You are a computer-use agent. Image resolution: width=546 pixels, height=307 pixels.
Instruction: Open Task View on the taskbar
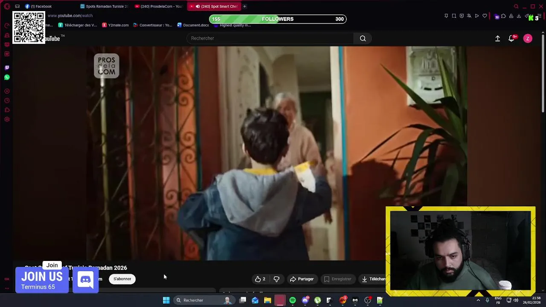point(243,300)
